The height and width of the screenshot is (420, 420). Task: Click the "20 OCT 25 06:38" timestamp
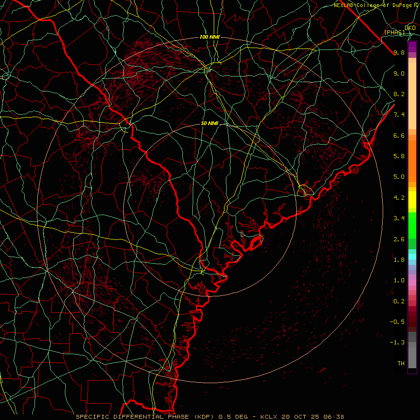click(313, 417)
